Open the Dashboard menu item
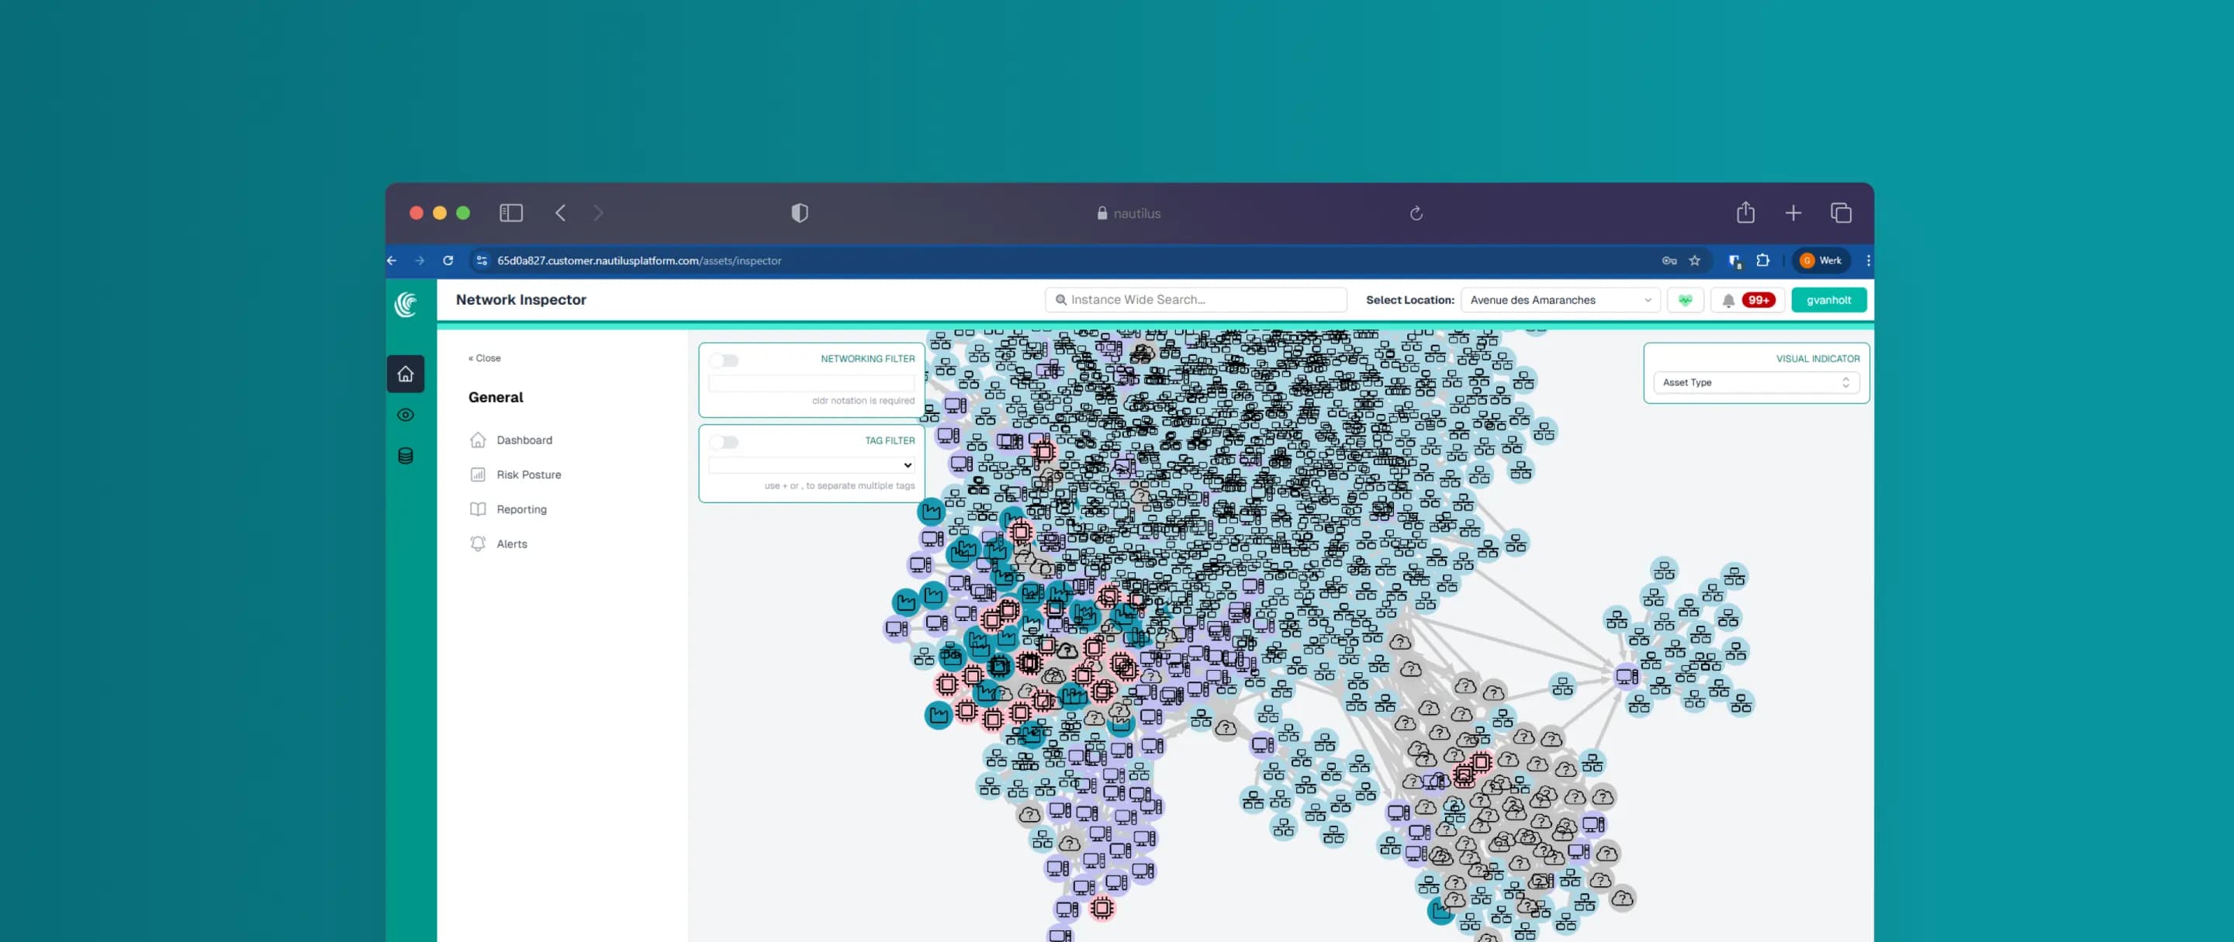The width and height of the screenshot is (2234, 942). click(524, 440)
